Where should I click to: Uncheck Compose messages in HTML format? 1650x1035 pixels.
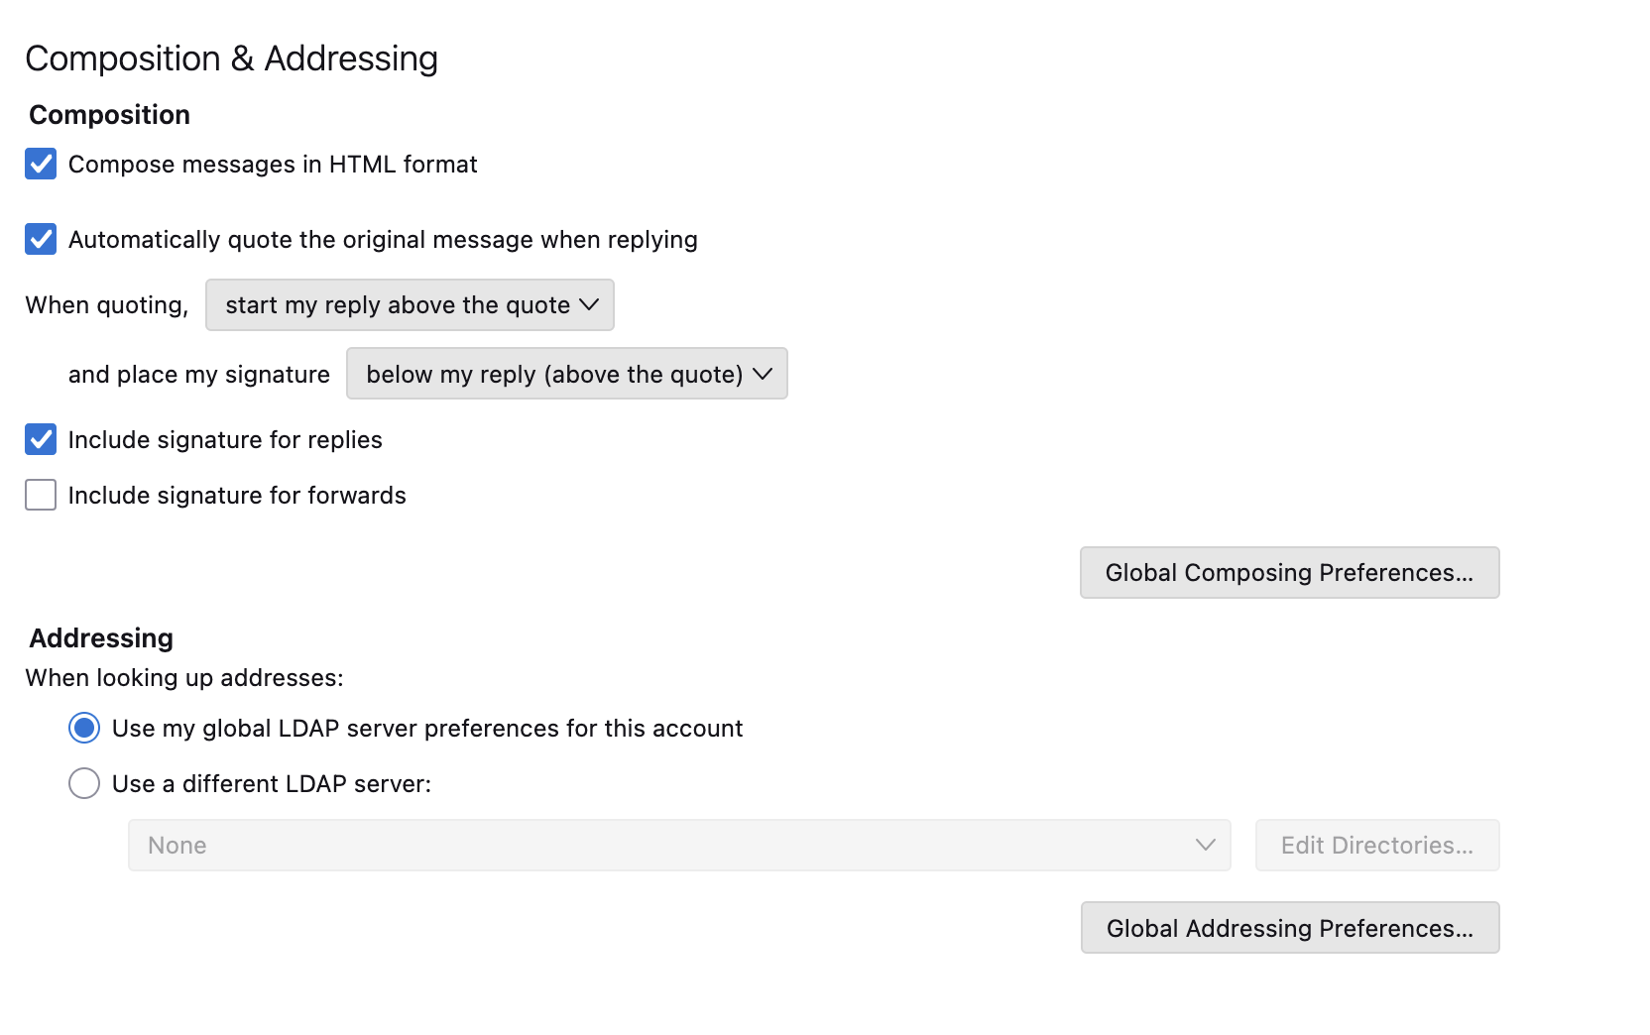point(41,164)
